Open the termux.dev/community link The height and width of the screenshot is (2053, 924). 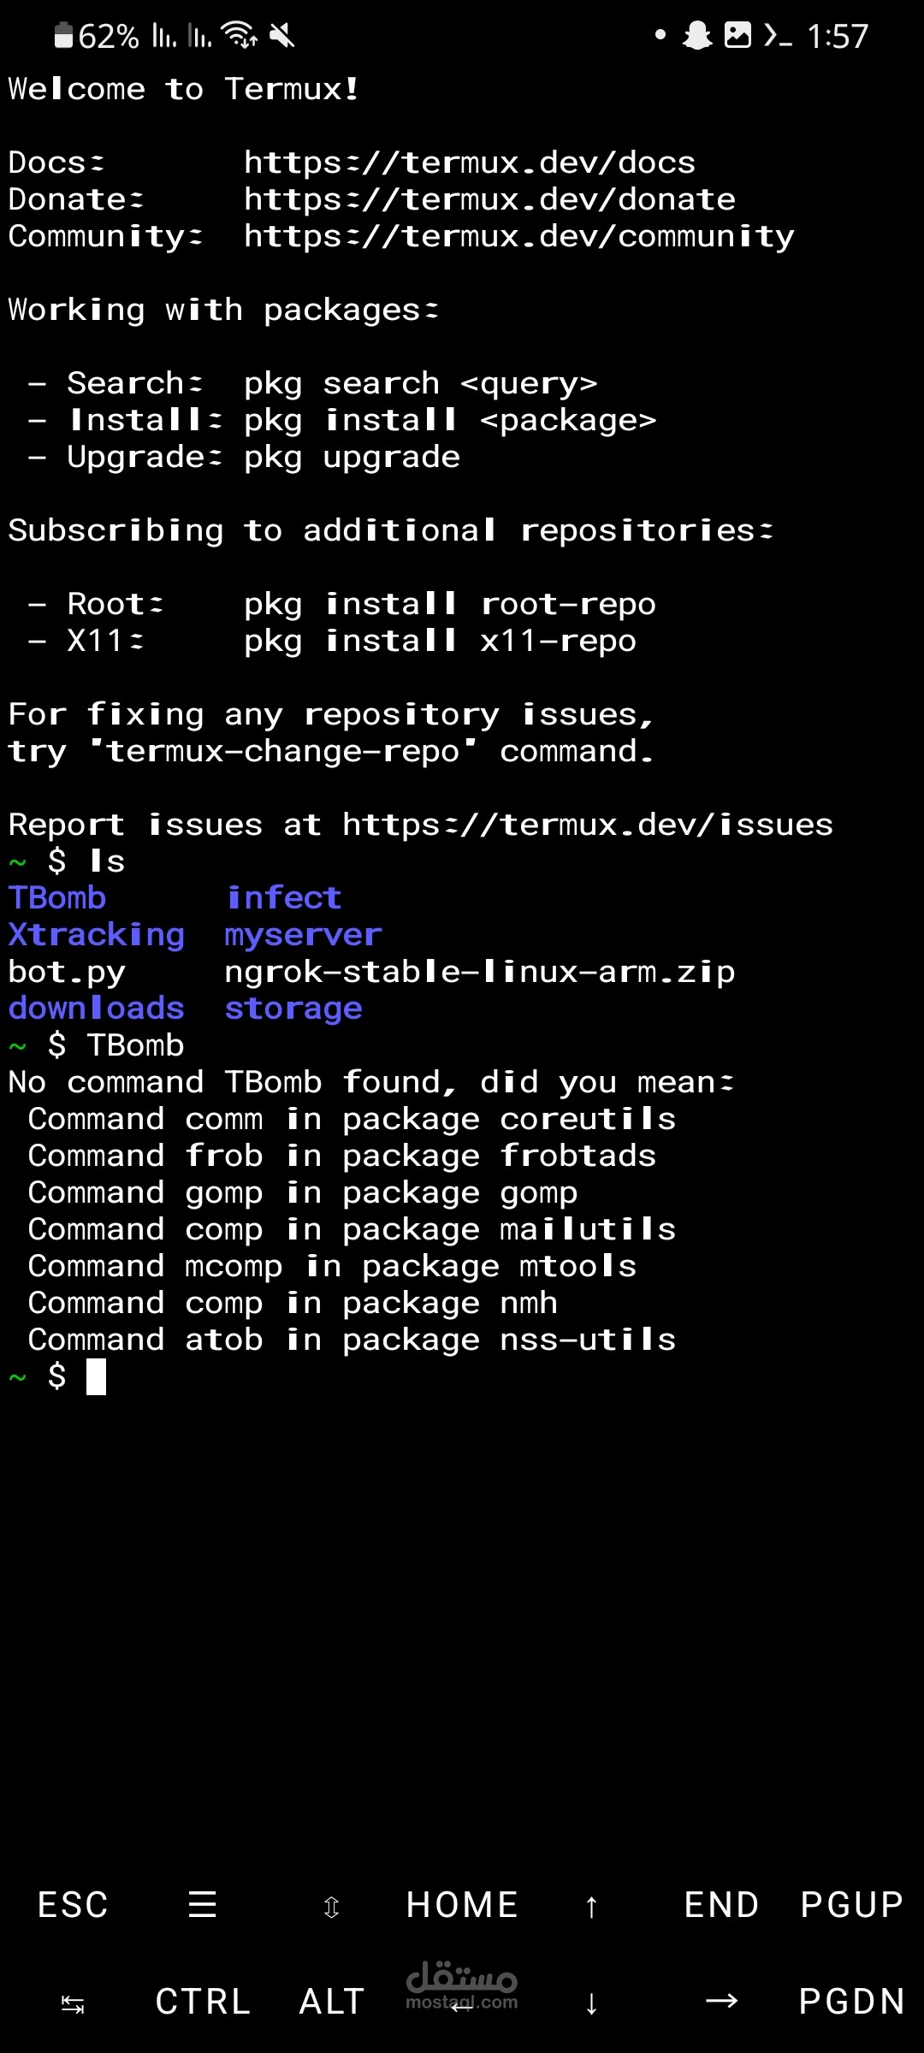[519, 237]
